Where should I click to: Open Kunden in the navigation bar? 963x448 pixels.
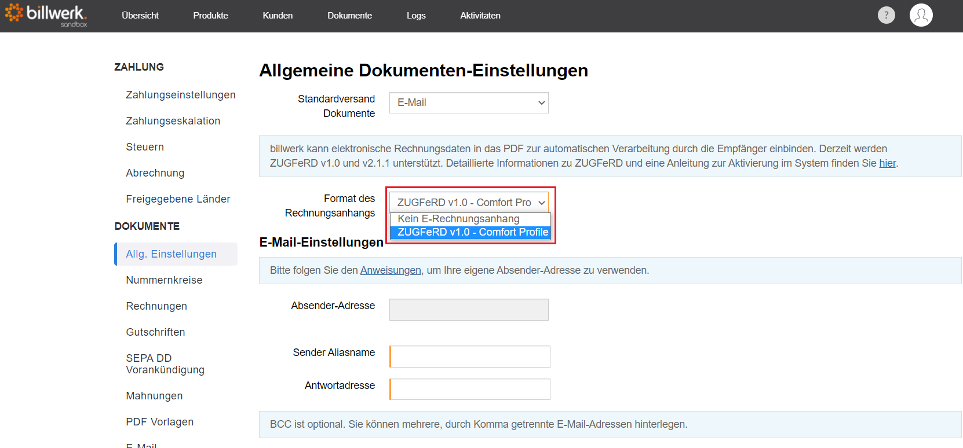pyautogui.click(x=278, y=16)
